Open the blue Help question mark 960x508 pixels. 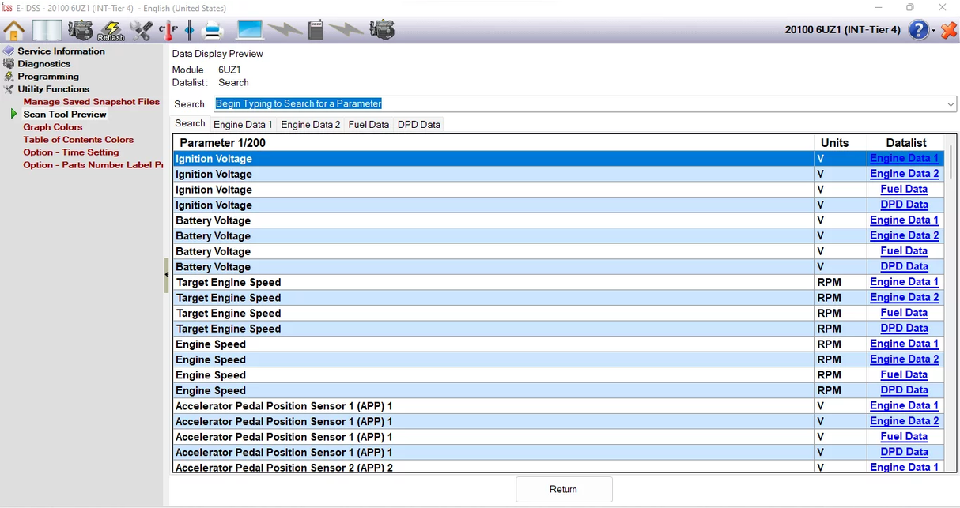(x=918, y=30)
